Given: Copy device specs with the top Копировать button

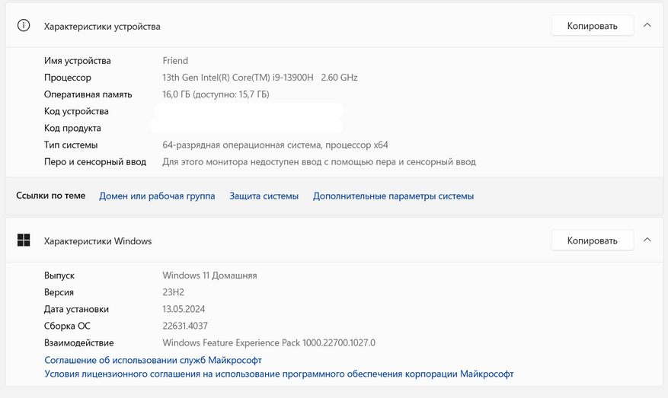Looking at the screenshot, I should 592,26.
